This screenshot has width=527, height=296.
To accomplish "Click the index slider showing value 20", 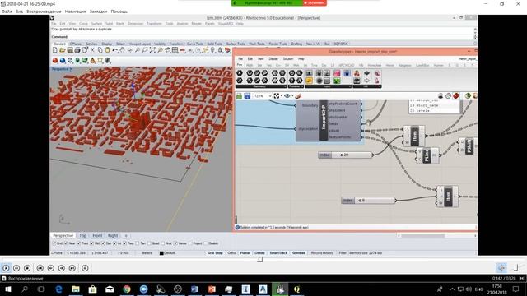I will coord(346,155).
